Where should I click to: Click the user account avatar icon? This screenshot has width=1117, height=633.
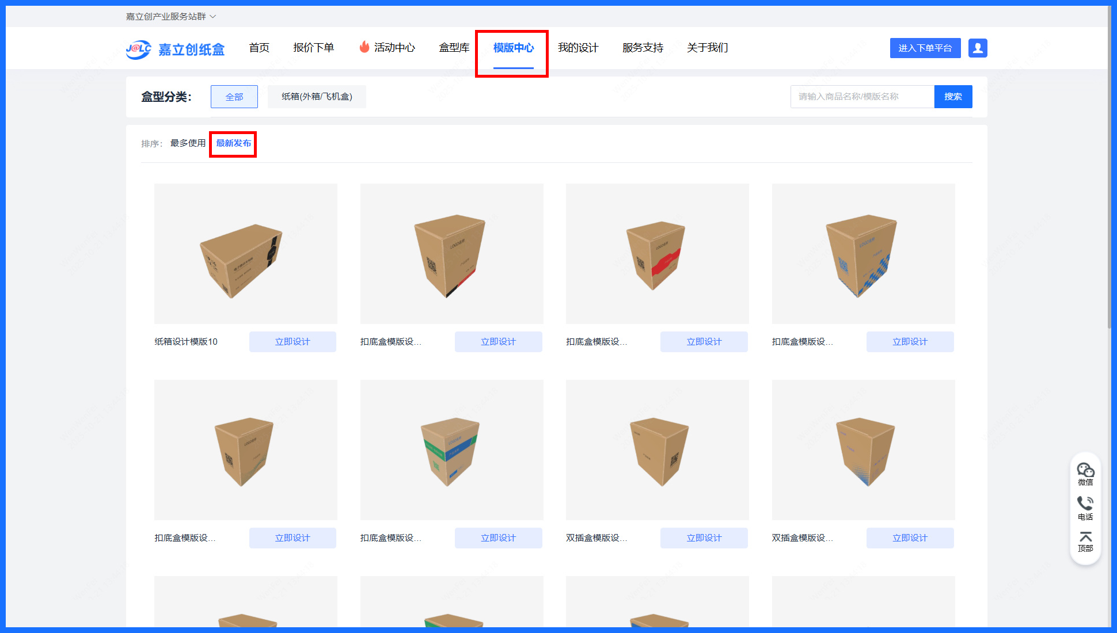point(978,48)
